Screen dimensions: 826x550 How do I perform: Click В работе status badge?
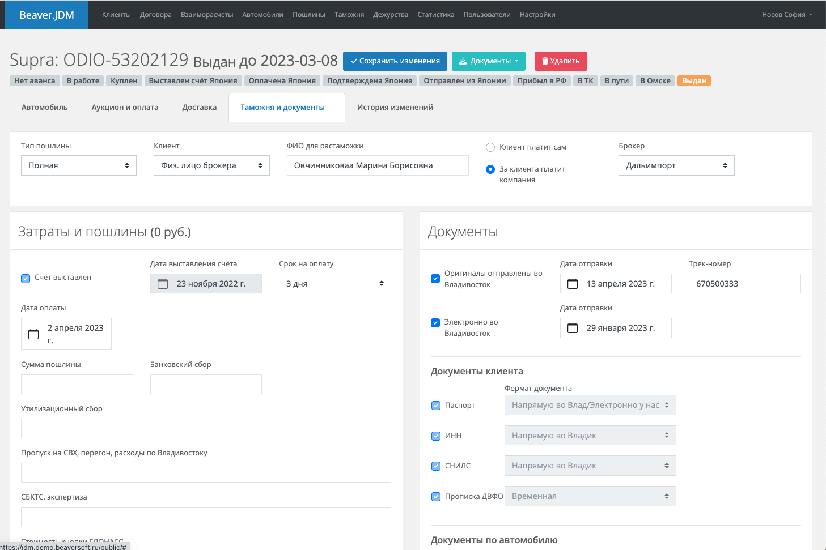tap(83, 81)
